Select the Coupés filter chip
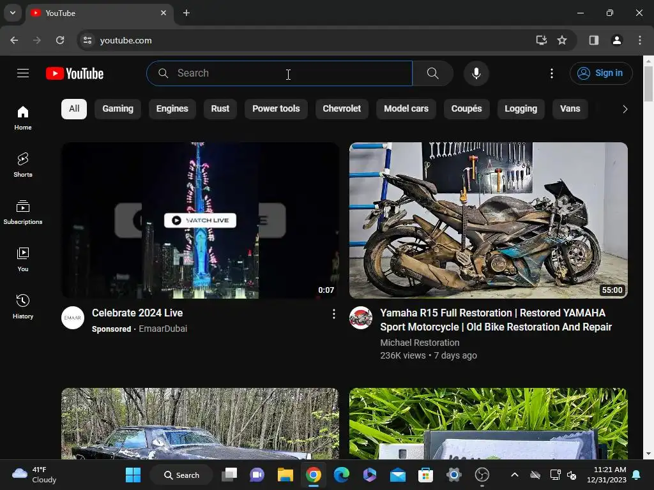Viewport: 654px width, 490px height. pos(466,109)
